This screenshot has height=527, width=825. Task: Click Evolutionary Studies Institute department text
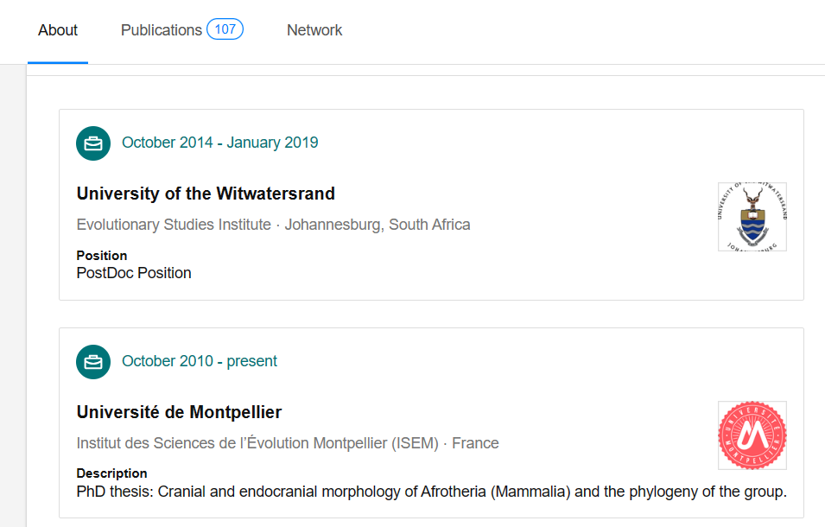pyautogui.click(x=174, y=225)
